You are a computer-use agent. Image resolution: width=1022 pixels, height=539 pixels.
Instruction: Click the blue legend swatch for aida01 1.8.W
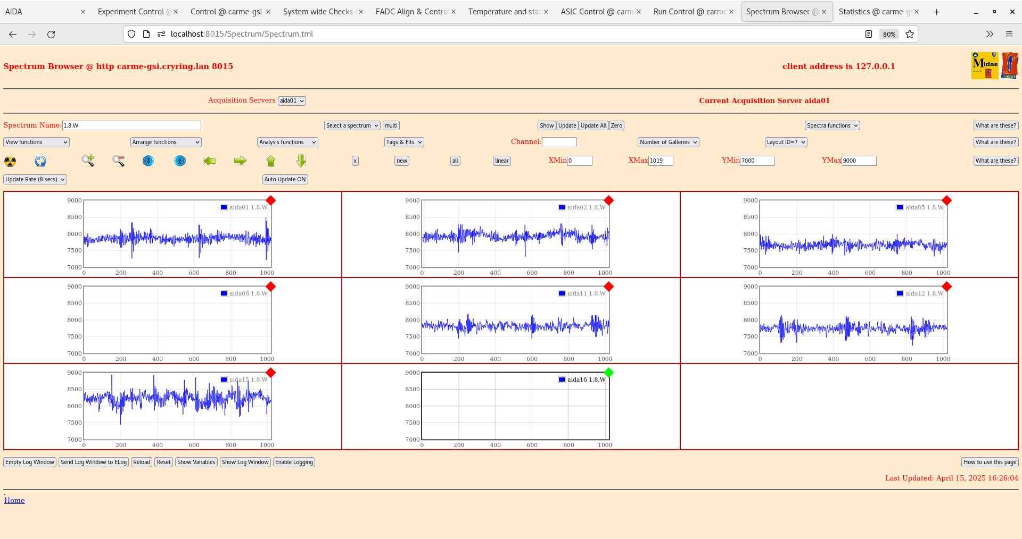pyautogui.click(x=224, y=207)
